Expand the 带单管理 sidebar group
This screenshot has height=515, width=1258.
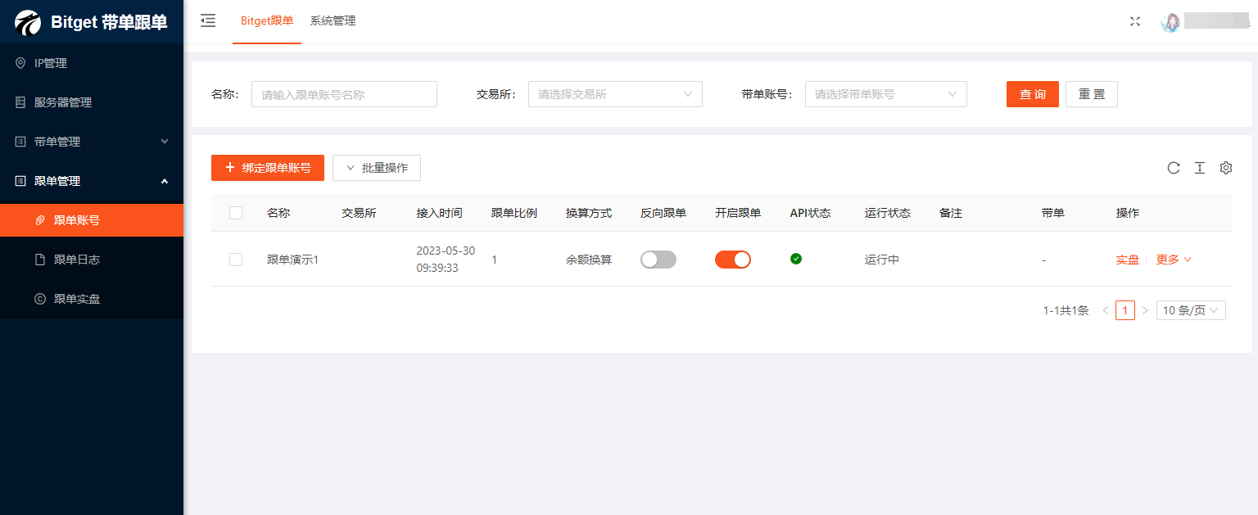pyautogui.click(x=92, y=142)
